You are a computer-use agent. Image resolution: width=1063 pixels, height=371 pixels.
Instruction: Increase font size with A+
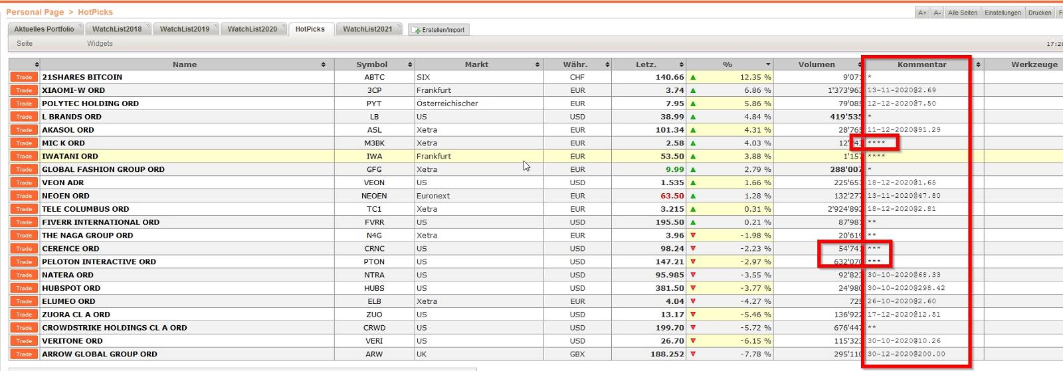(x=922, y=13)
